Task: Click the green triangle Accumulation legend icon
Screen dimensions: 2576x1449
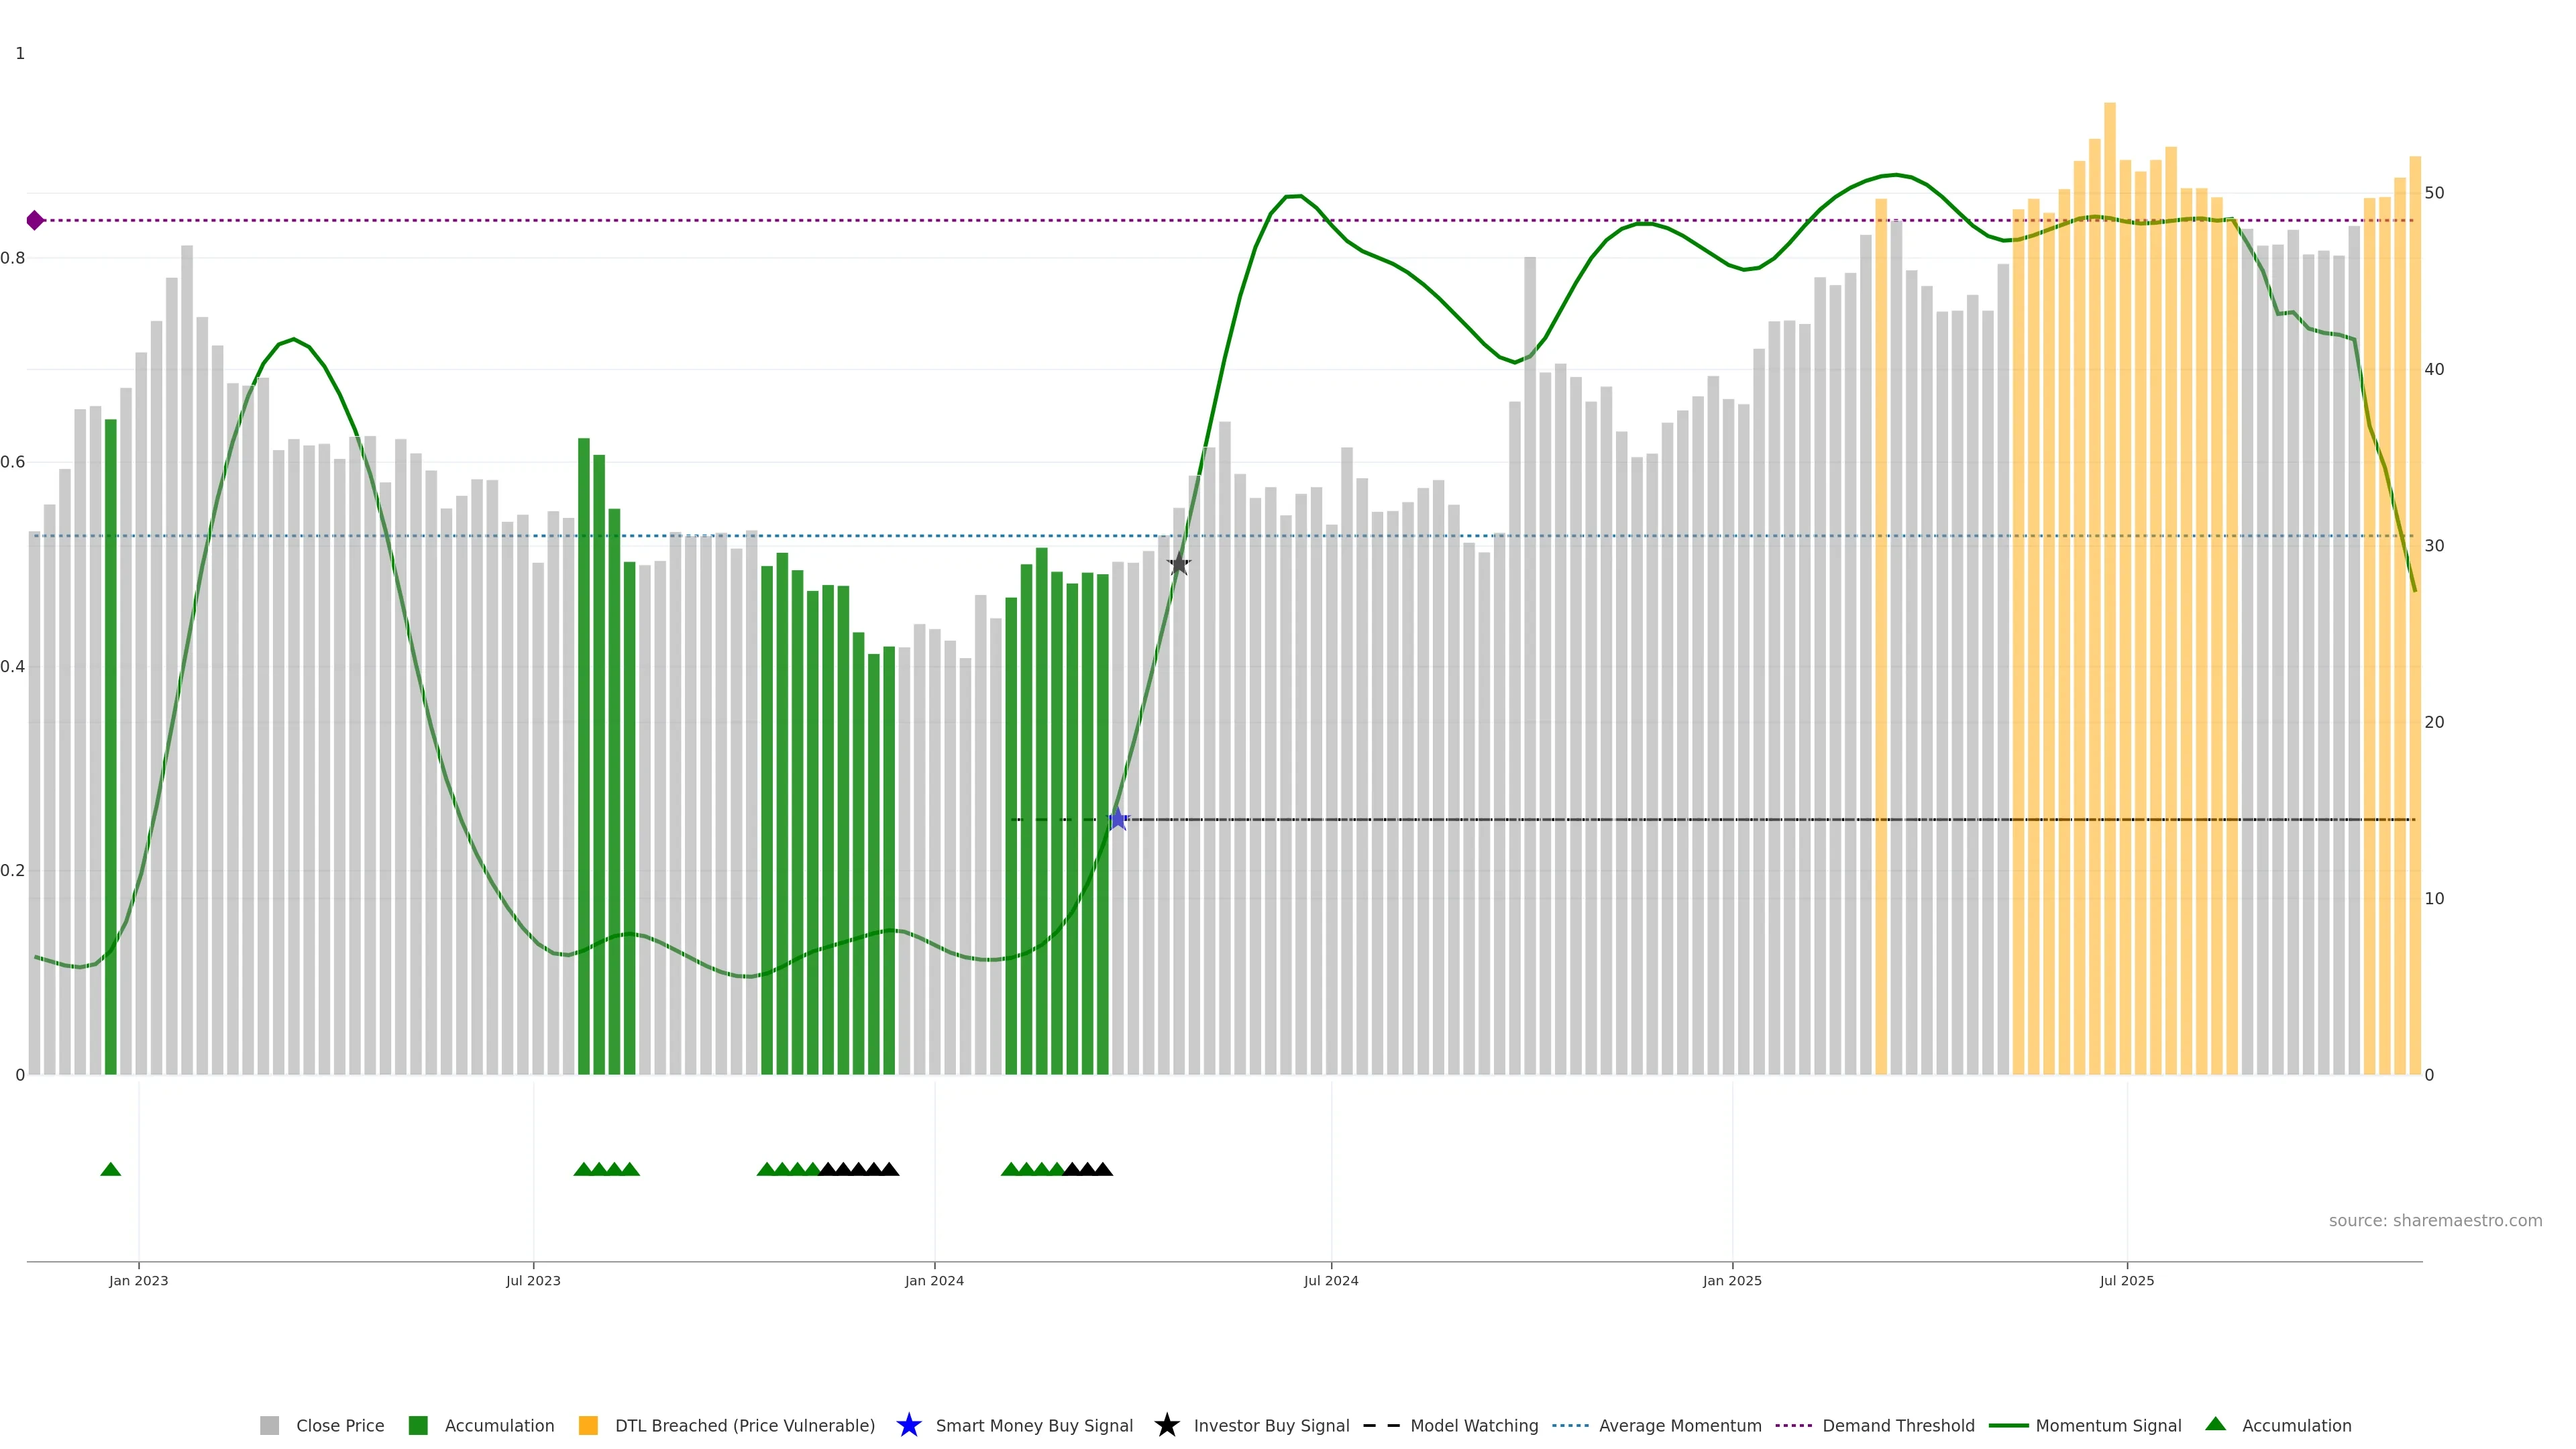Action: click(x=2215, y=1424)
